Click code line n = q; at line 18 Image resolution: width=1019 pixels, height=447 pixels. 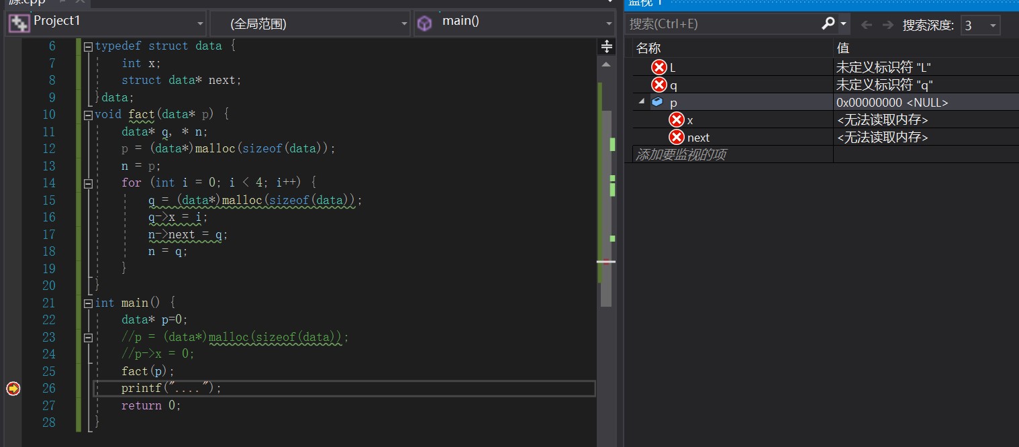pyautogui.click(x=168, y=252)
